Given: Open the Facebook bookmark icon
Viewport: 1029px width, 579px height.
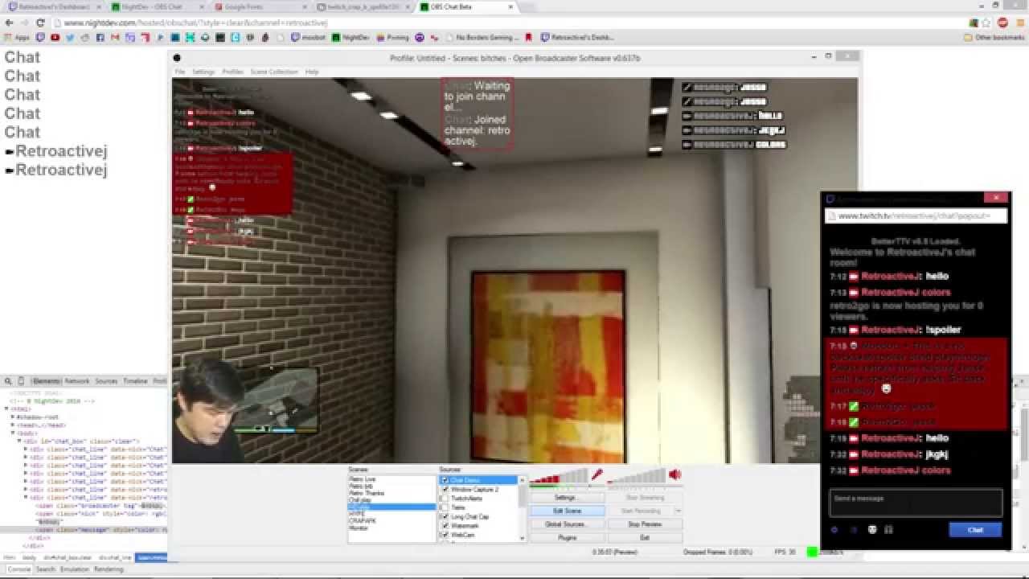Looking at the screenshot, I should (100, 37).
